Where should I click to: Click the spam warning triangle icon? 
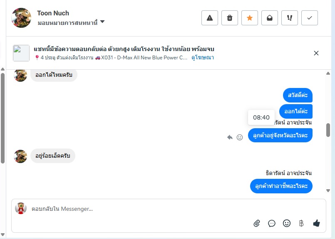(x=210, y=18)
